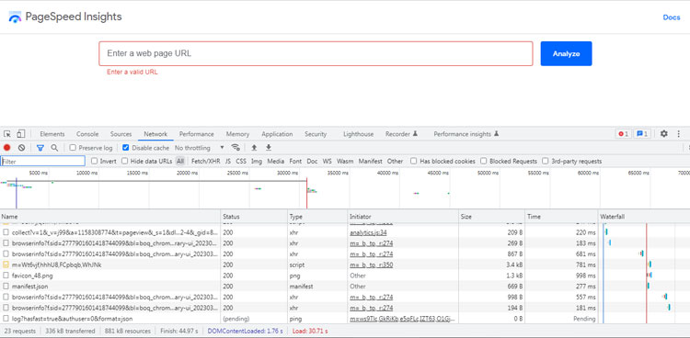Open the red error count badge
This screenshot has height=338, width=690.
click(623, 134)
